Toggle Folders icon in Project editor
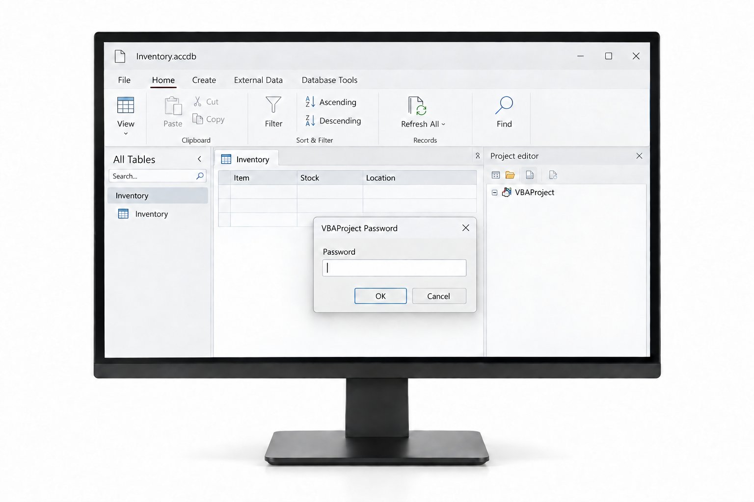 (x=511, y=175)
